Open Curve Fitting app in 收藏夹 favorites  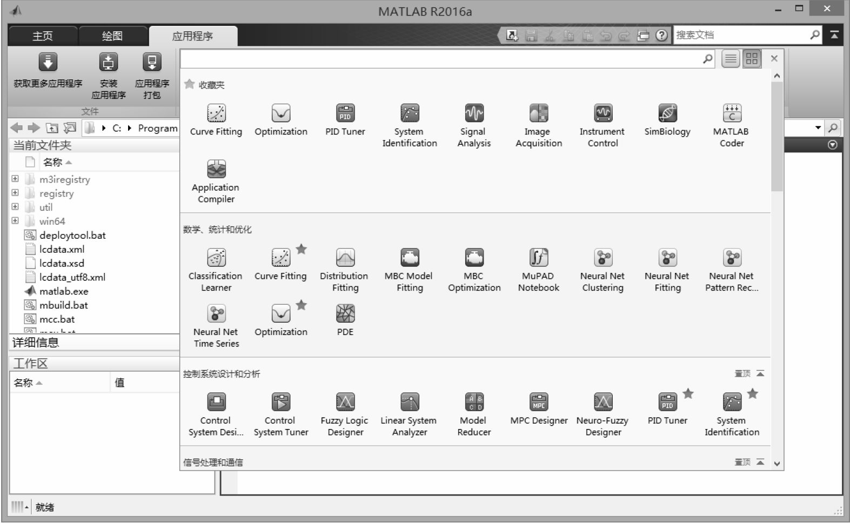click(216, 119)
